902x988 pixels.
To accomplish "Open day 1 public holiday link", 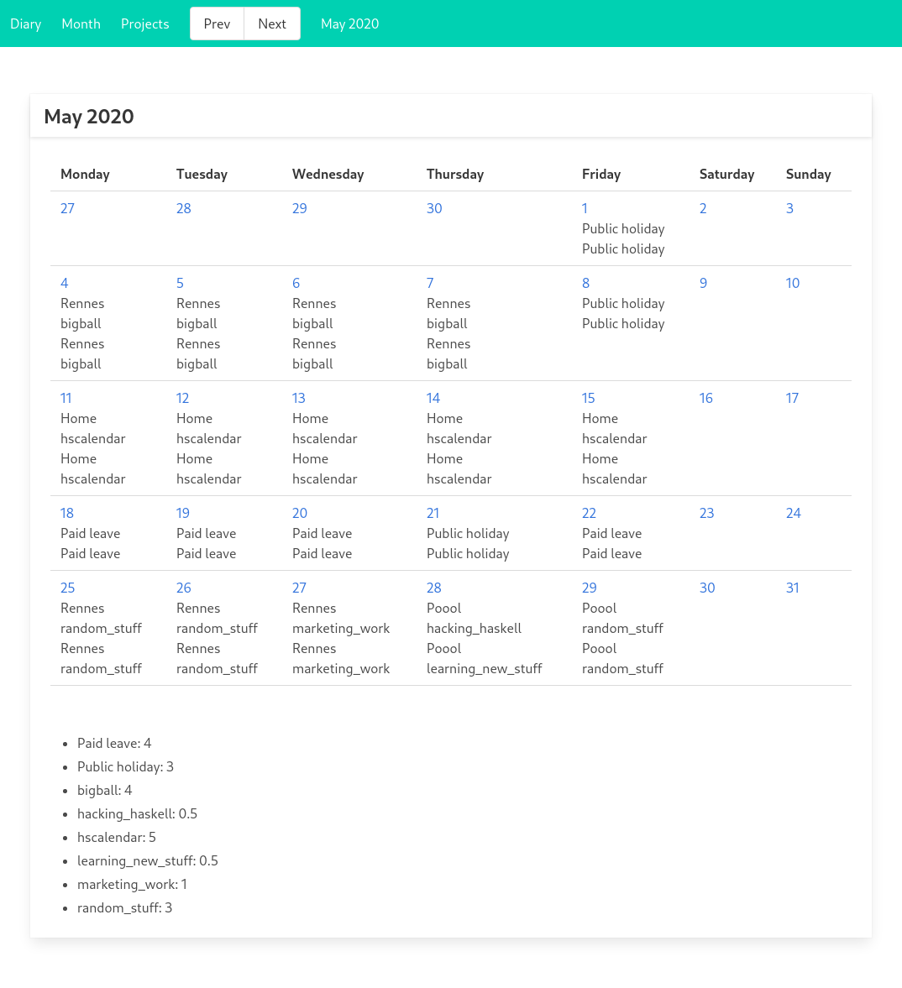I will [x=585, y=208].
